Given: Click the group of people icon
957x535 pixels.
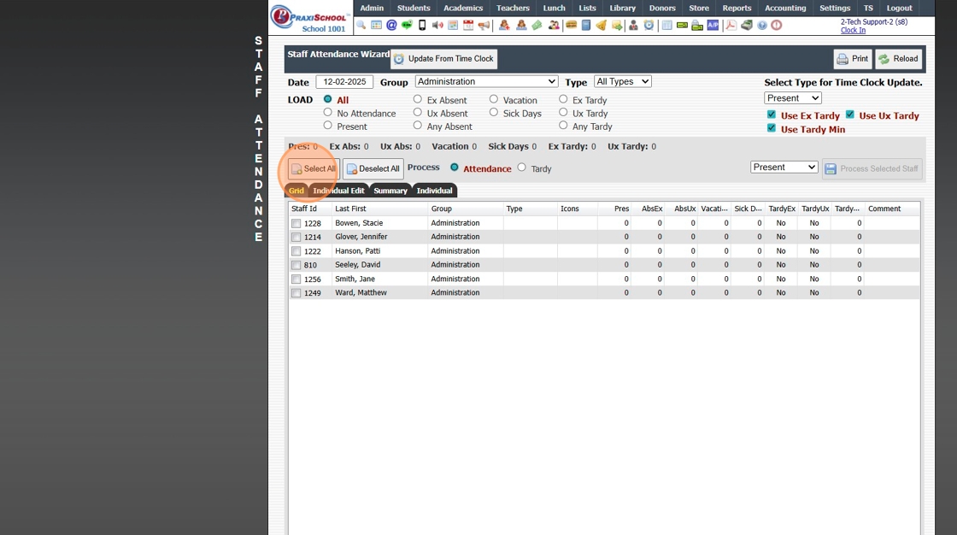Looking at the screenshot, I should pos(554,25).
